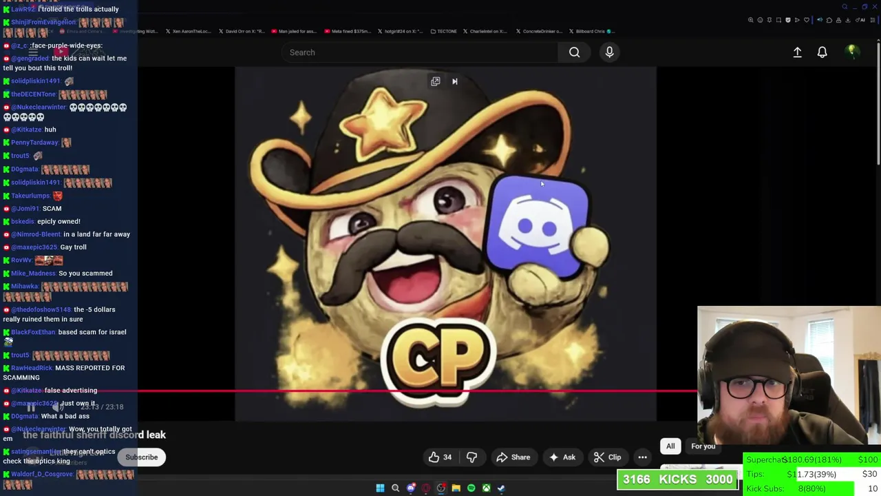
Task: Open the browser downloads icon
Action: point(847,20)
